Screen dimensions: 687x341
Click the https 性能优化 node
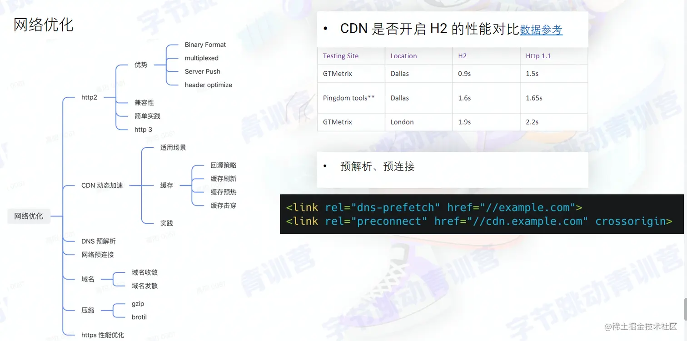coord(102,335)
